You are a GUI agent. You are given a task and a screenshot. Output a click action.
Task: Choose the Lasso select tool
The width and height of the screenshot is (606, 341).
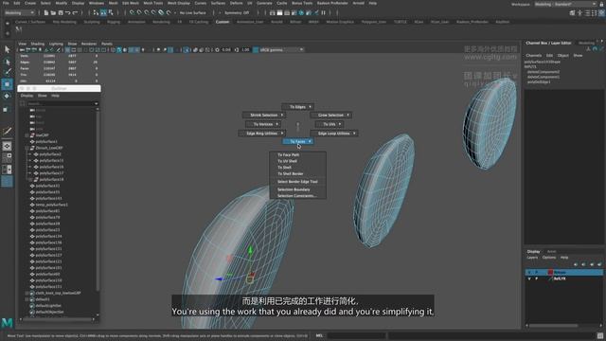pos(7,62)
